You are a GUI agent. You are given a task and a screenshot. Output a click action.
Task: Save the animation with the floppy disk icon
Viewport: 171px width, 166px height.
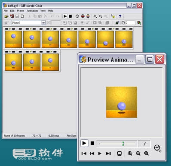tap(17, 16)
